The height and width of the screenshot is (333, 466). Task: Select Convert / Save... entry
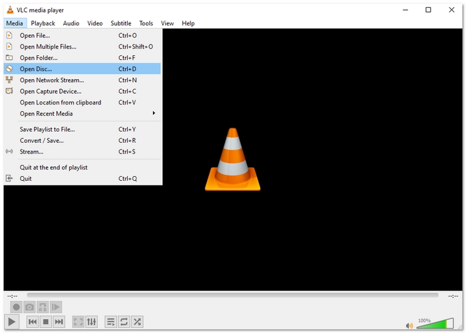click(x=83, y=140)
